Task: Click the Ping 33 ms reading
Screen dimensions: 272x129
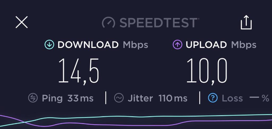Action: (68, 98)
